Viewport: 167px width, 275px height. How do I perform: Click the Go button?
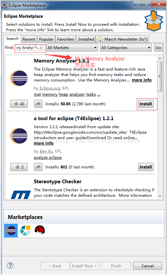[x=158, y=48]
